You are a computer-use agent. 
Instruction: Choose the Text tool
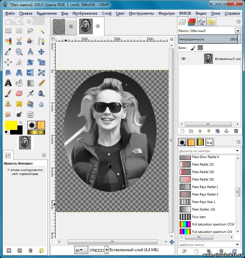8,83
